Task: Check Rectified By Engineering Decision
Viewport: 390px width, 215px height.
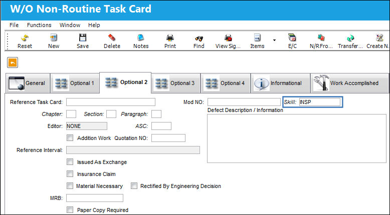Action: [134, 185]
